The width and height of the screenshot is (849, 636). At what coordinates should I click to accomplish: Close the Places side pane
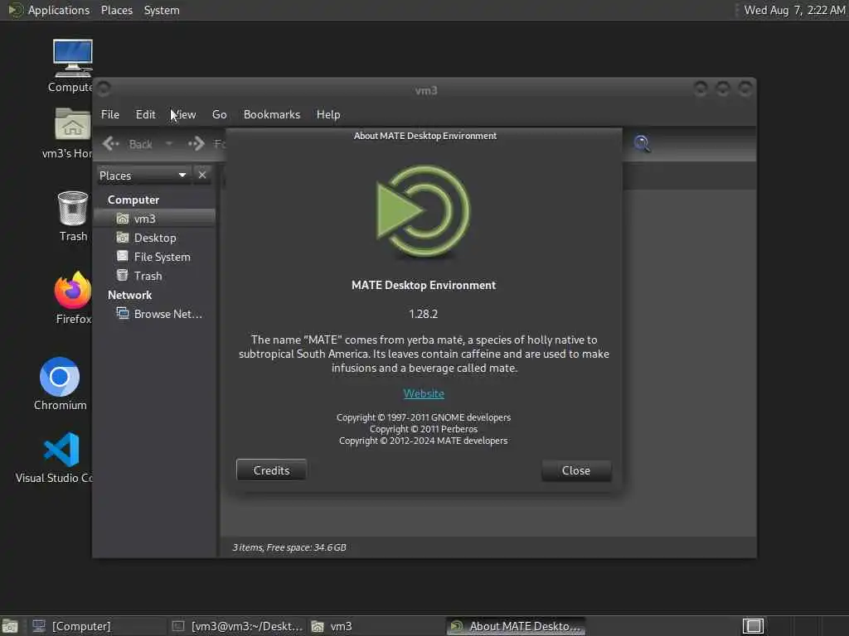click(202, 176)
